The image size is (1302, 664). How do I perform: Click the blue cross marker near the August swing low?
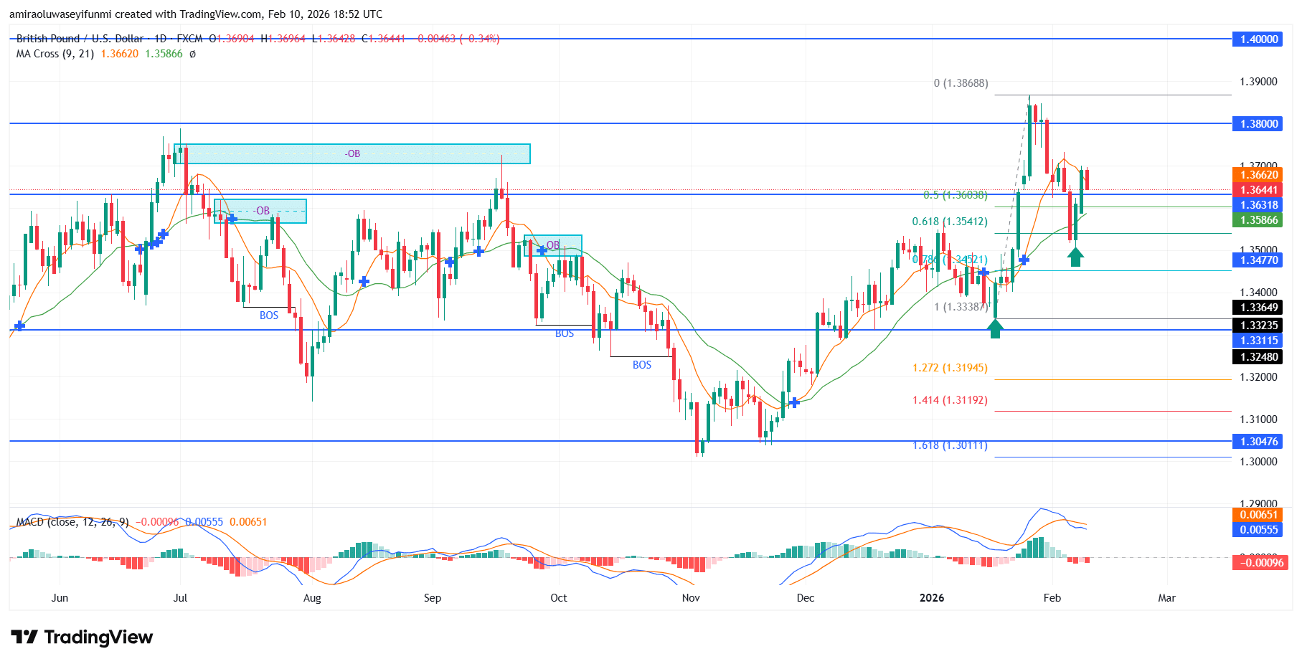point(366,282)
